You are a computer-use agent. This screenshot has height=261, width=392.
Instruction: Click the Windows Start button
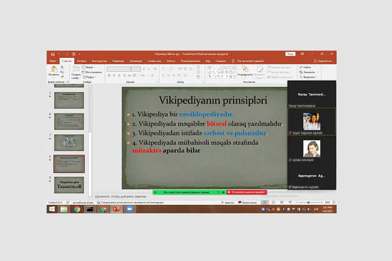(52, 209)
